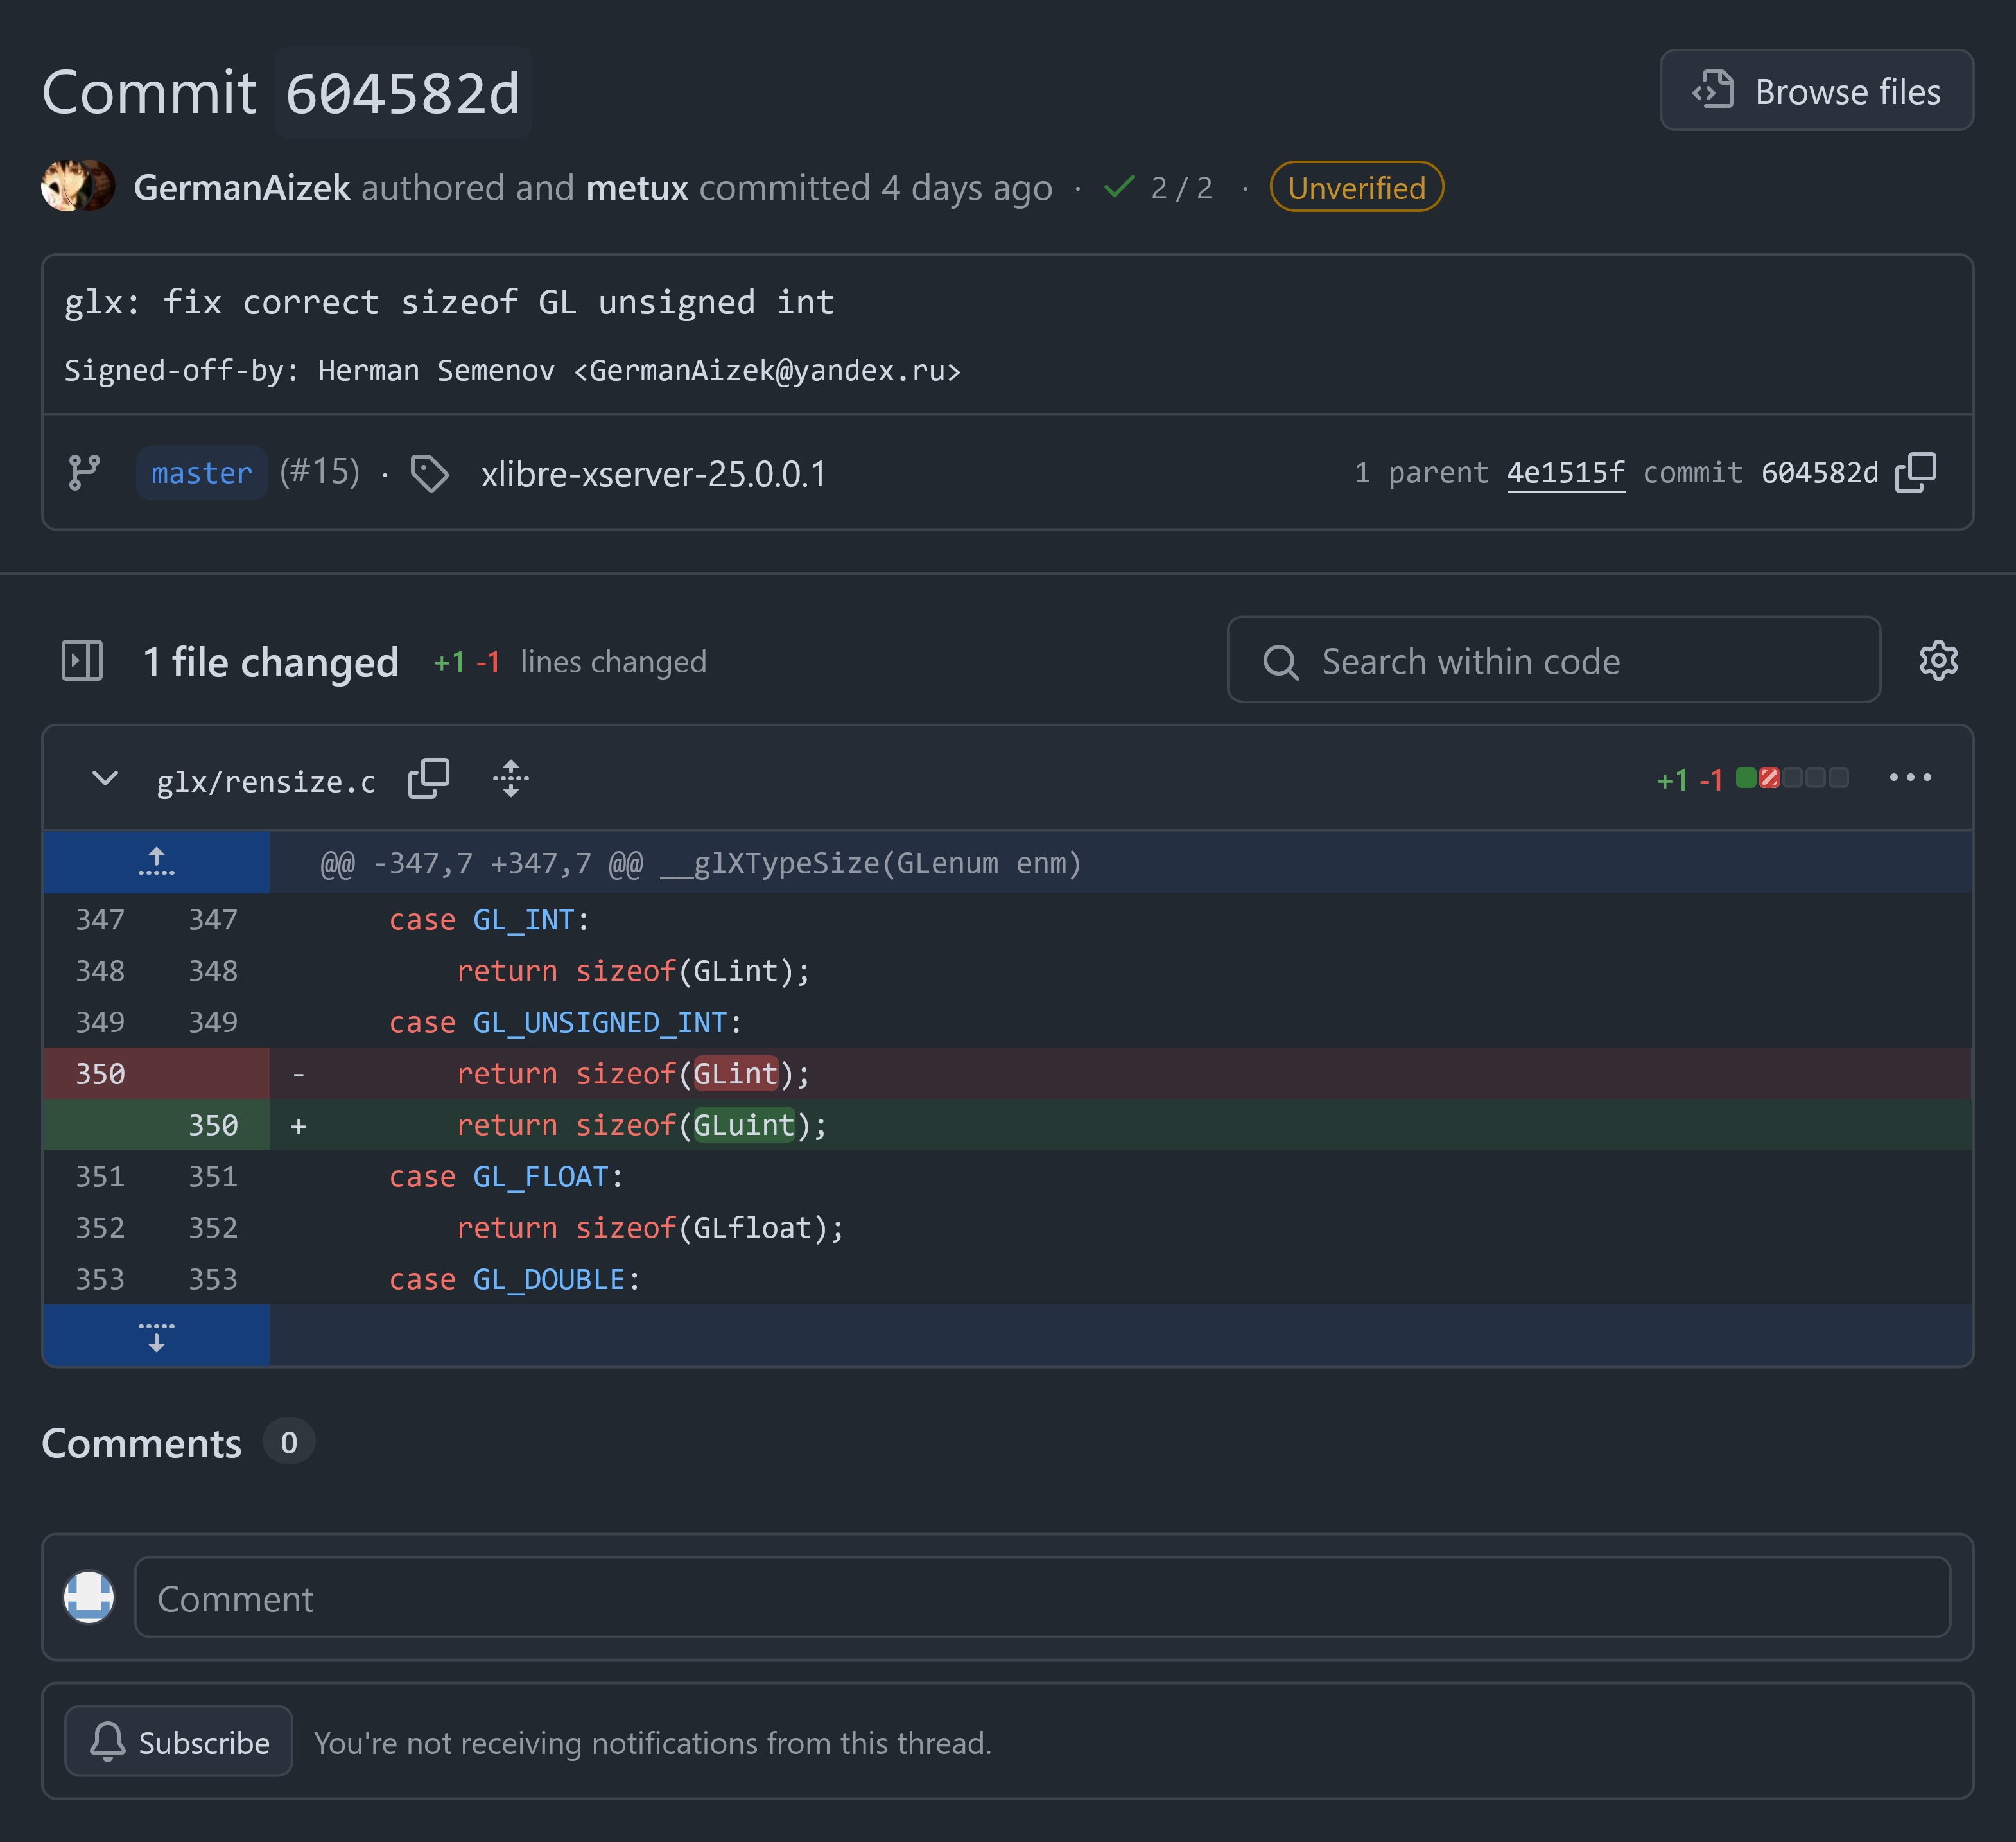Viewport: 2016px width, 1842px height.
Task: Toggle the file tree sidebar
Action: coord(82,660)
